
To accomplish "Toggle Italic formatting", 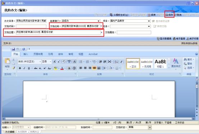I will pos(24,68).
